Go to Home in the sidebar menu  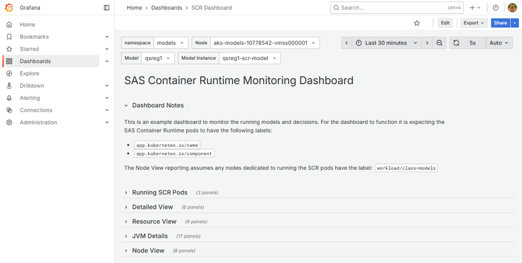coord(27,25)
